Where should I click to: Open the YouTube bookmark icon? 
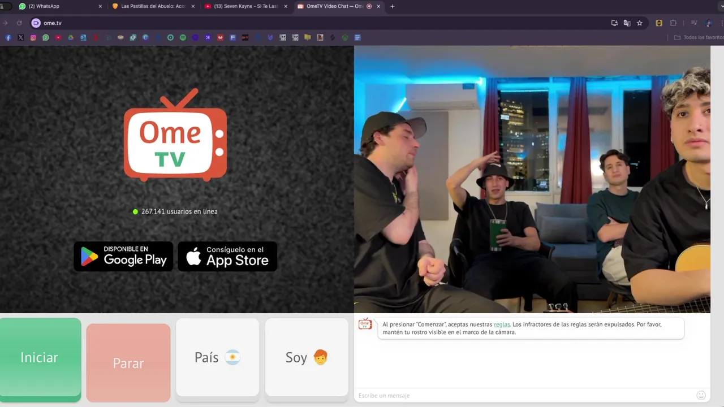pos(58,37)
